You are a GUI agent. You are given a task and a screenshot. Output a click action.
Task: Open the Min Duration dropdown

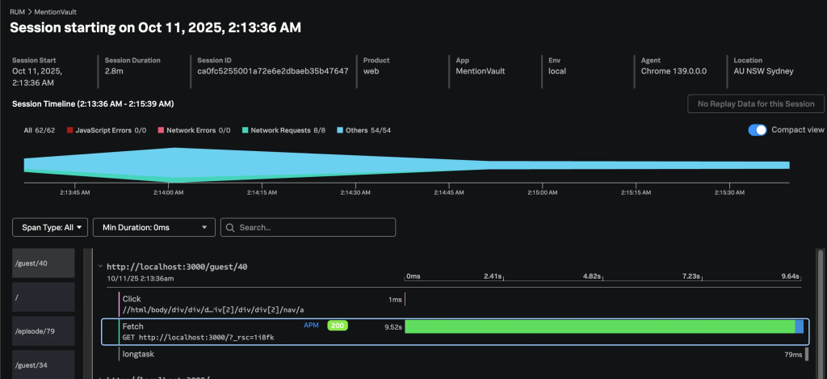[154, 228]
